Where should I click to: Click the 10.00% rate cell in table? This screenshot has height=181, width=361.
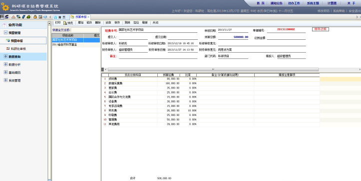(x=188, y=110)
